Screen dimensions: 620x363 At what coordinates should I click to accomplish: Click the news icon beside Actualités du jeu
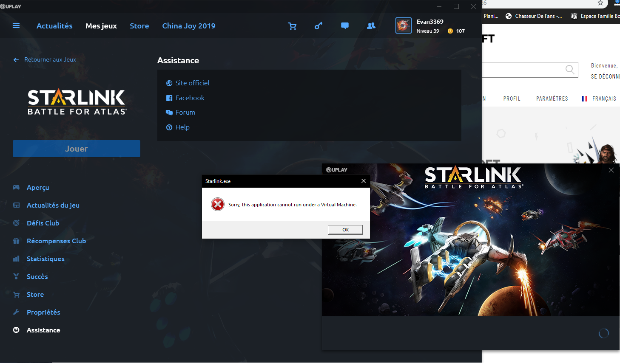16,205
